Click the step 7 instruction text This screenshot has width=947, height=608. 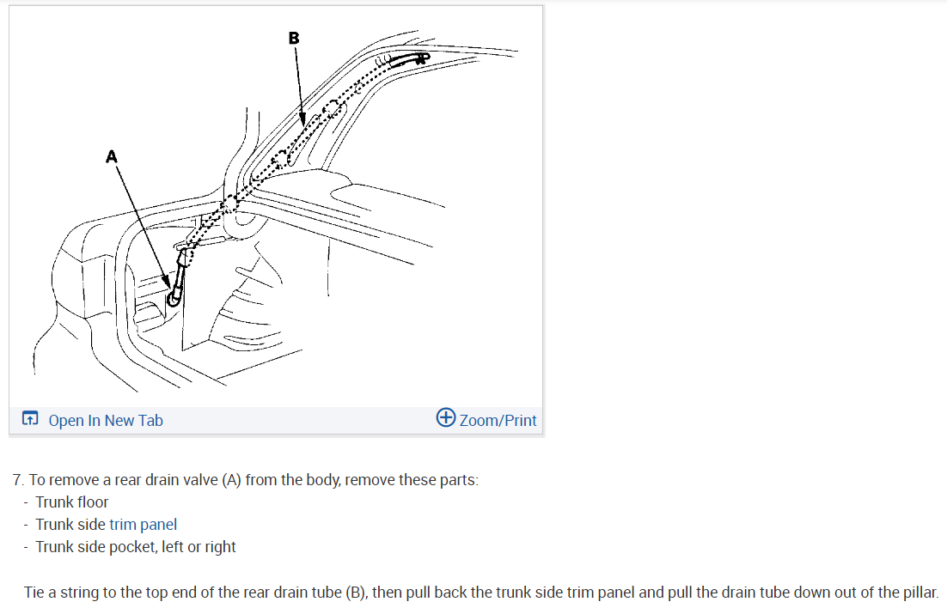point(245,480)
